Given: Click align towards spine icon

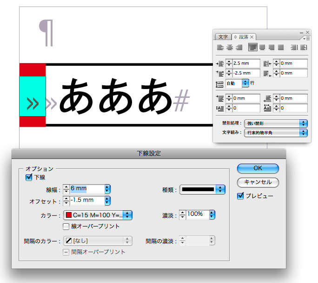Looking at the screenshot, I should (294, 48).
